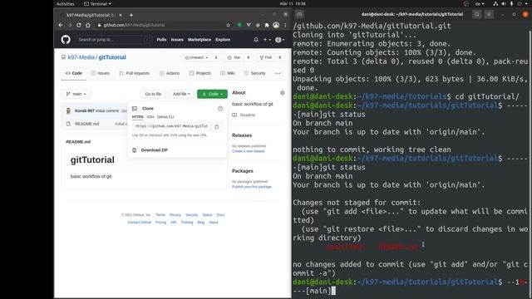
Task: Open the terminal hamburger menu
Action: [x=489, y=14]
